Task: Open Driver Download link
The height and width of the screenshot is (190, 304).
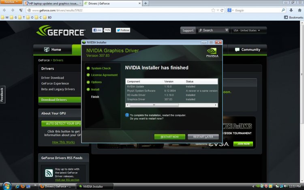Action: (x=53, y=78)
